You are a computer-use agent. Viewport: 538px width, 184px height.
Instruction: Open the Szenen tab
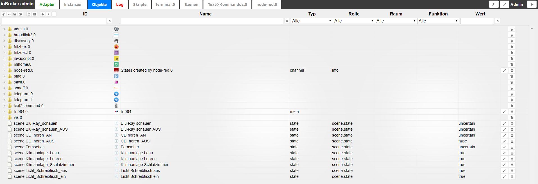pos(191,4)
